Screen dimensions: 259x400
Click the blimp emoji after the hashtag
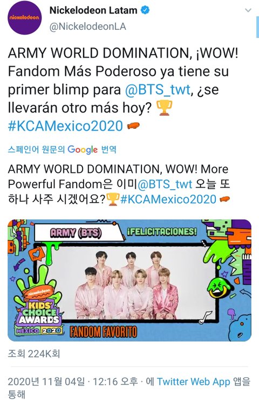pos(133,126)
